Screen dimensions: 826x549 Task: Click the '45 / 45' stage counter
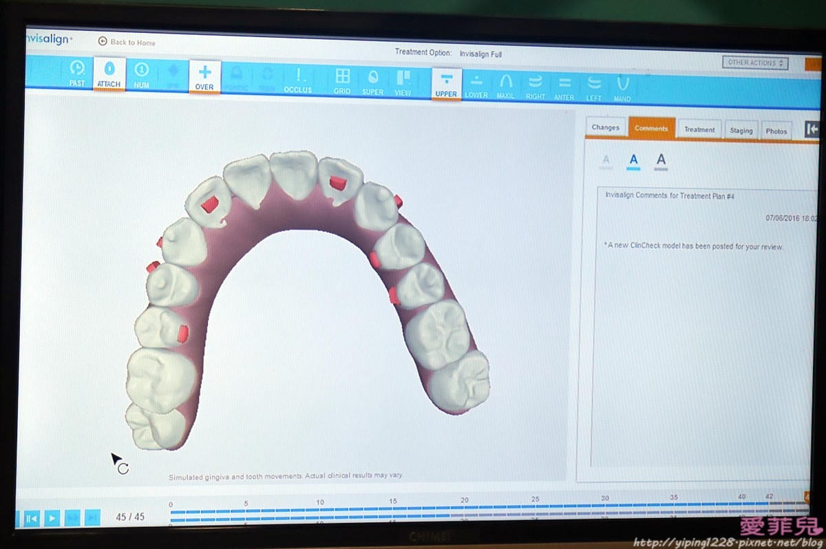click(130, 517)
